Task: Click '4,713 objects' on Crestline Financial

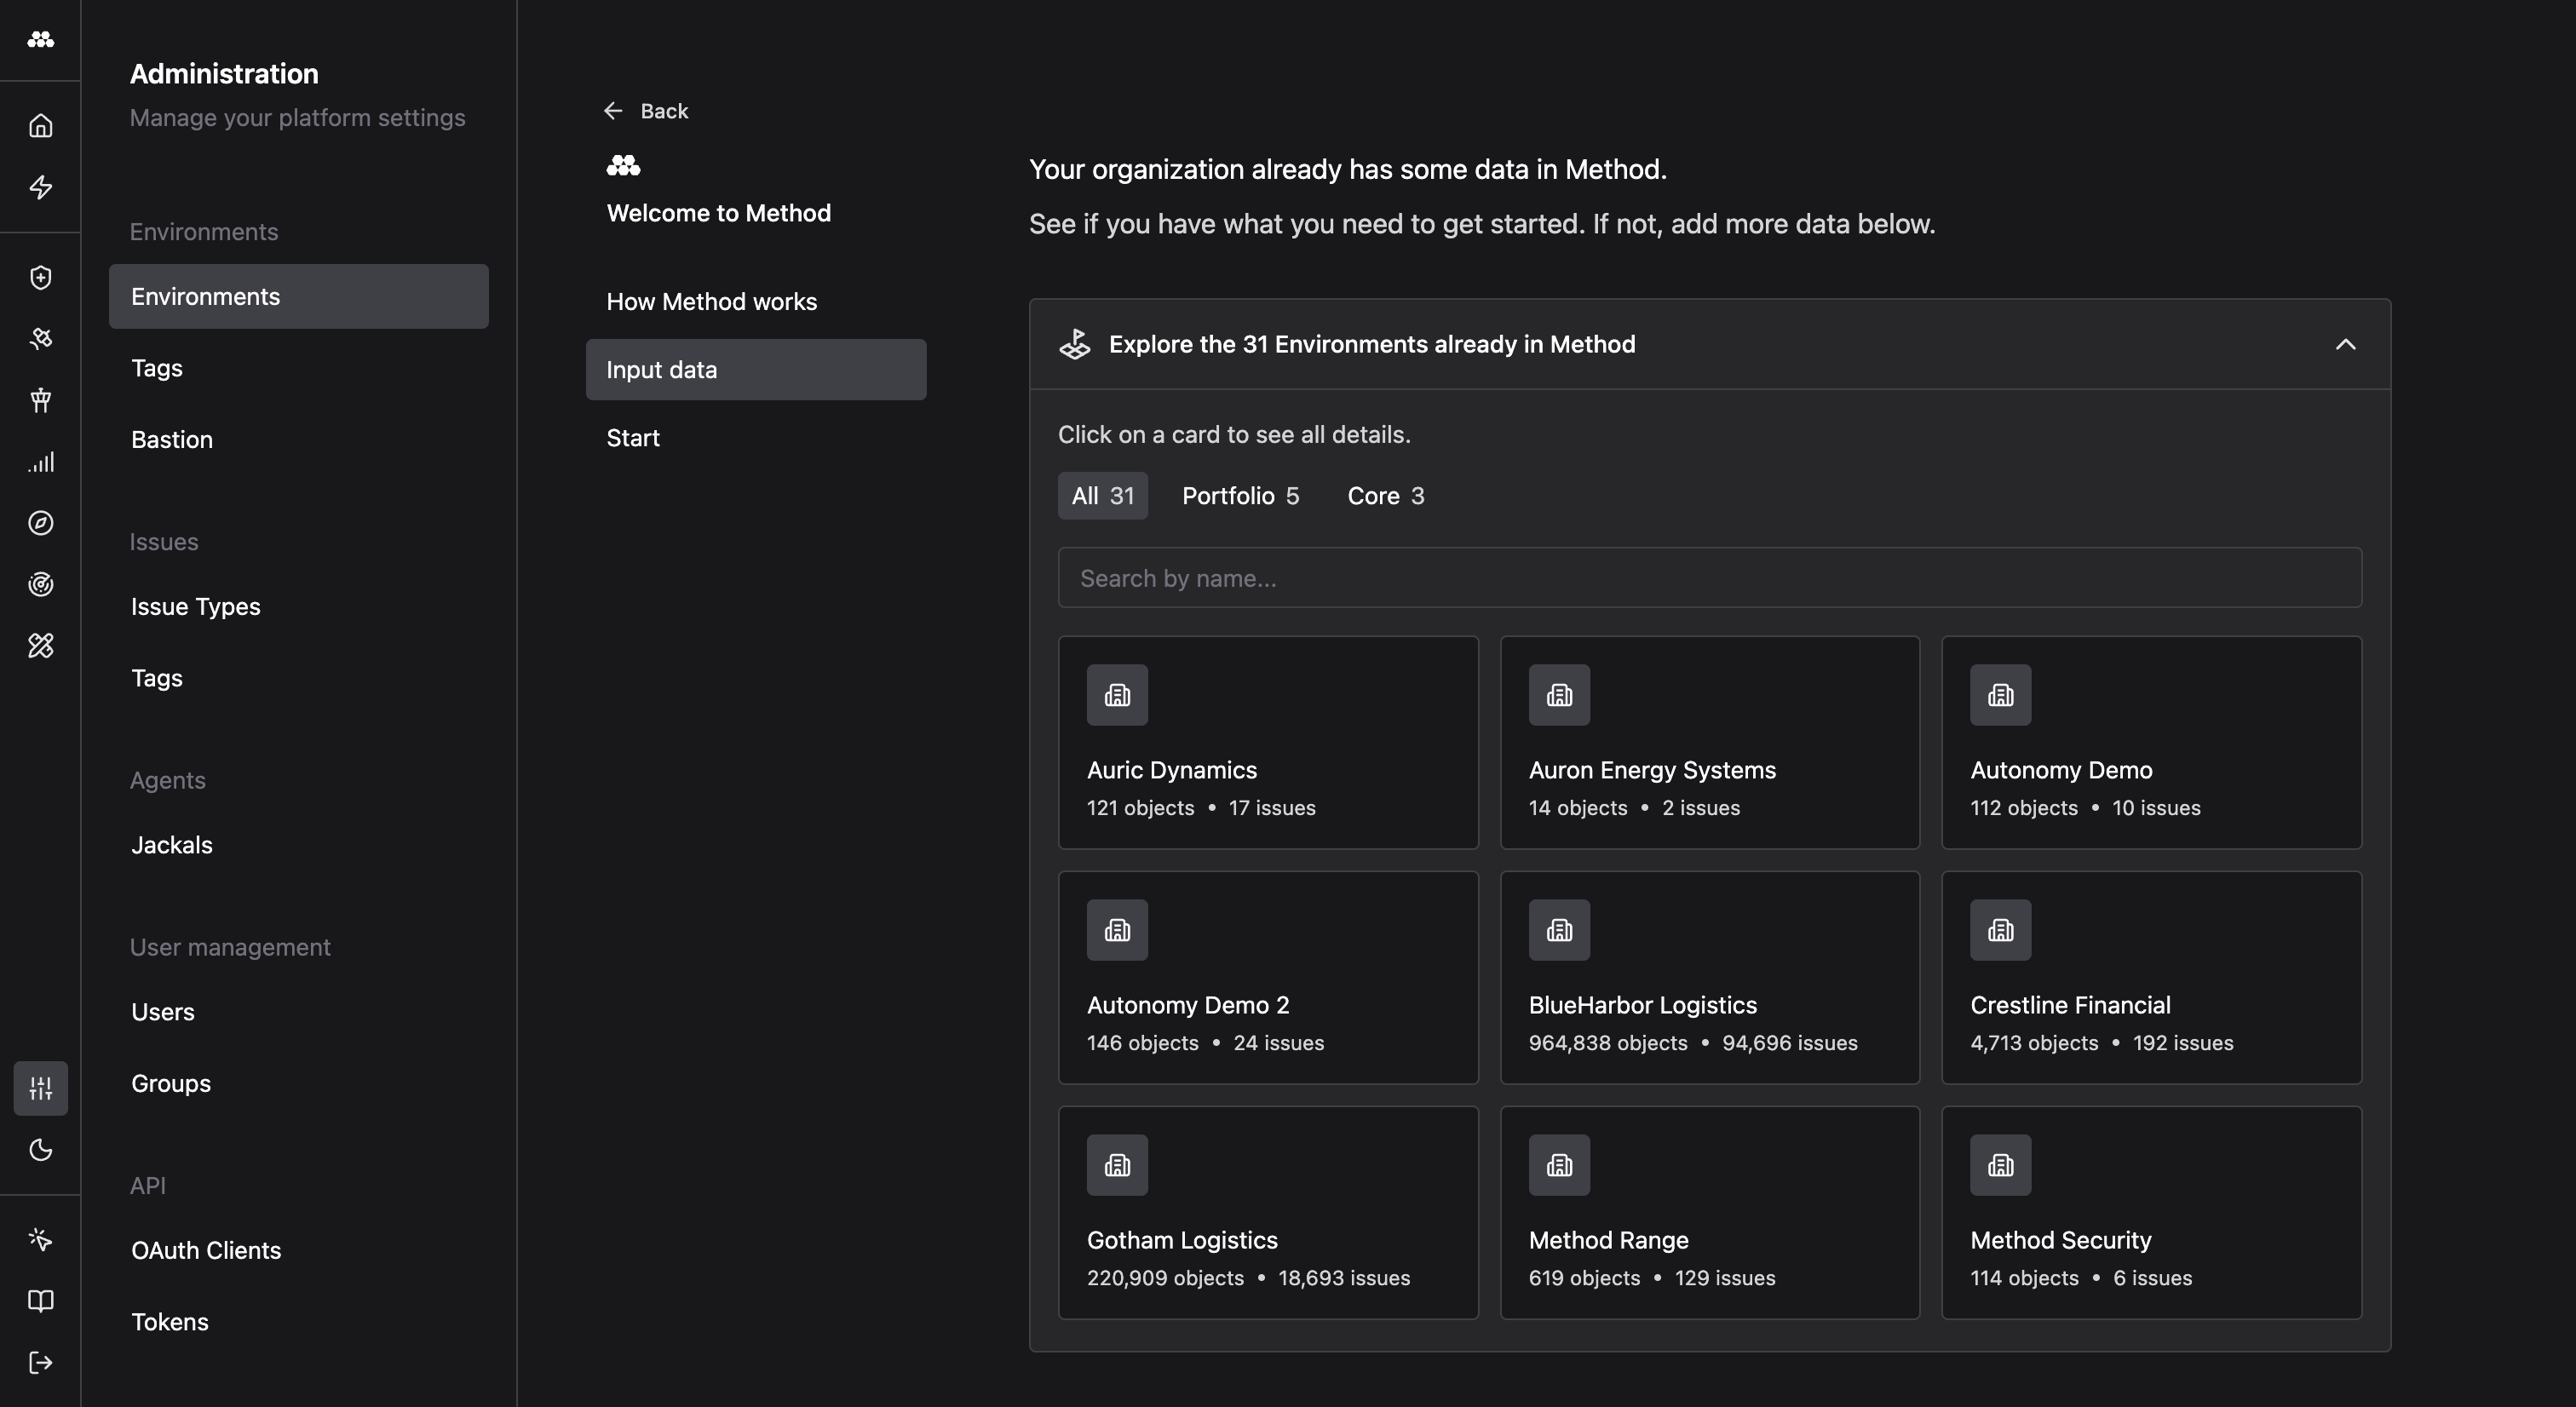Action: [x=2034, y=1043]
